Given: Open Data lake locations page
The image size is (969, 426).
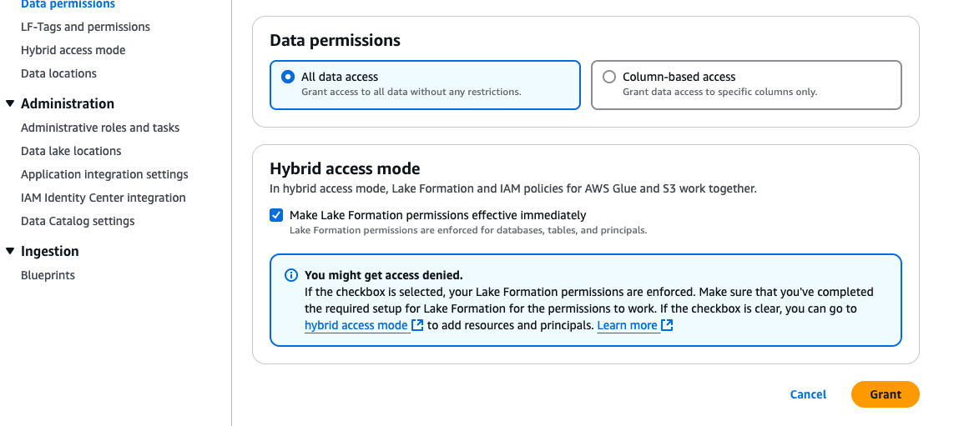Looking at the screenshot, I should [x=71, y=151].
